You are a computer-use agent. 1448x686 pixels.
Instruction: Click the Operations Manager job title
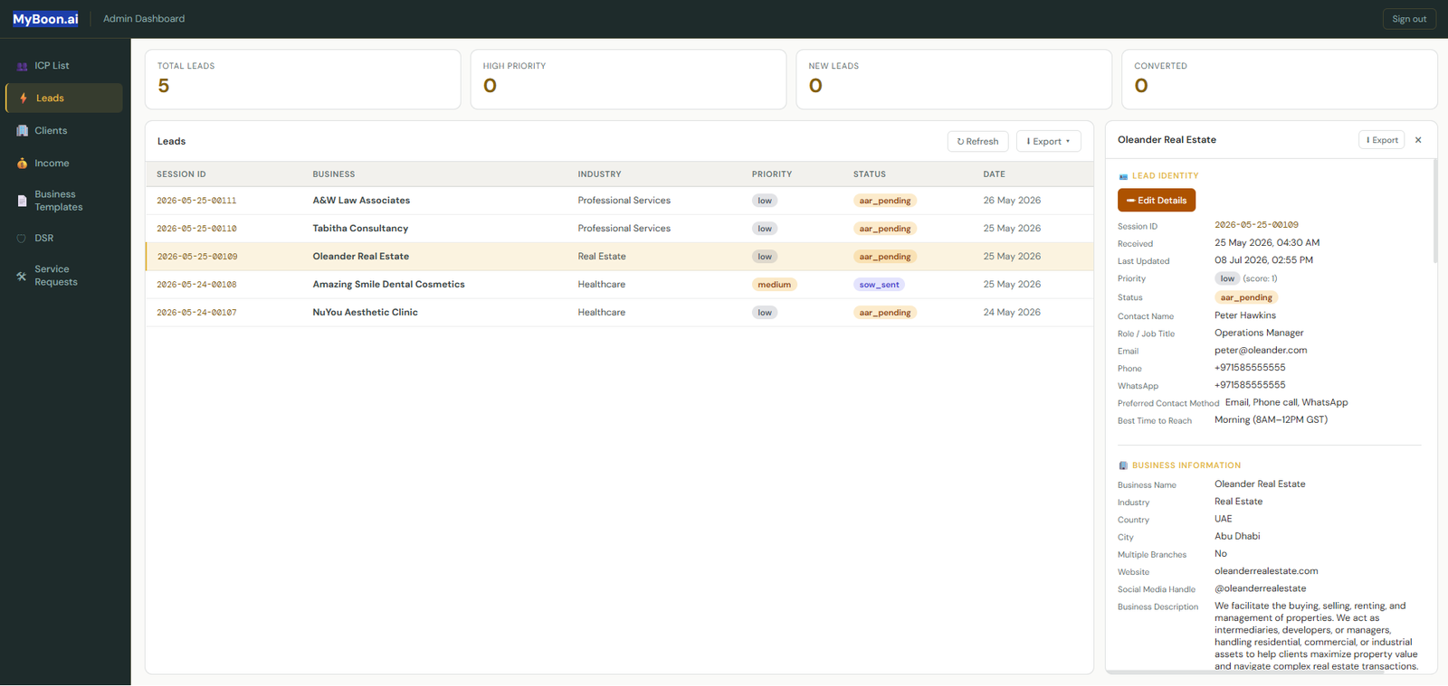coord(1259,333)
